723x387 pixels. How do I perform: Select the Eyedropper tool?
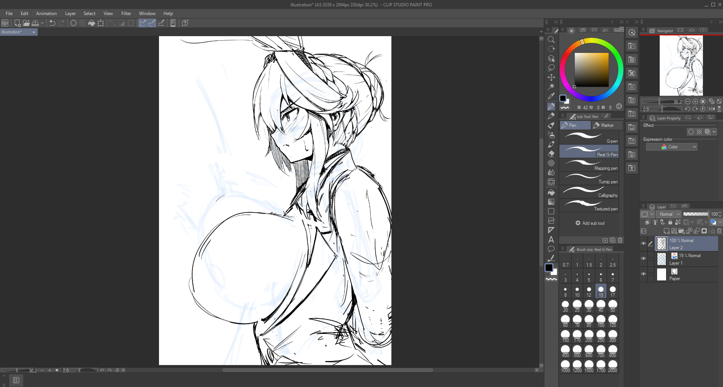551,96
